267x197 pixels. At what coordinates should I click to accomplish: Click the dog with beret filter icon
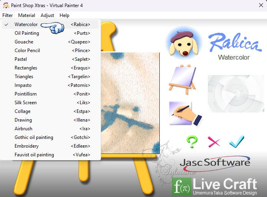click(x=184, y=43)
